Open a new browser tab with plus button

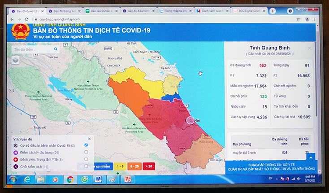click(273, 11)
